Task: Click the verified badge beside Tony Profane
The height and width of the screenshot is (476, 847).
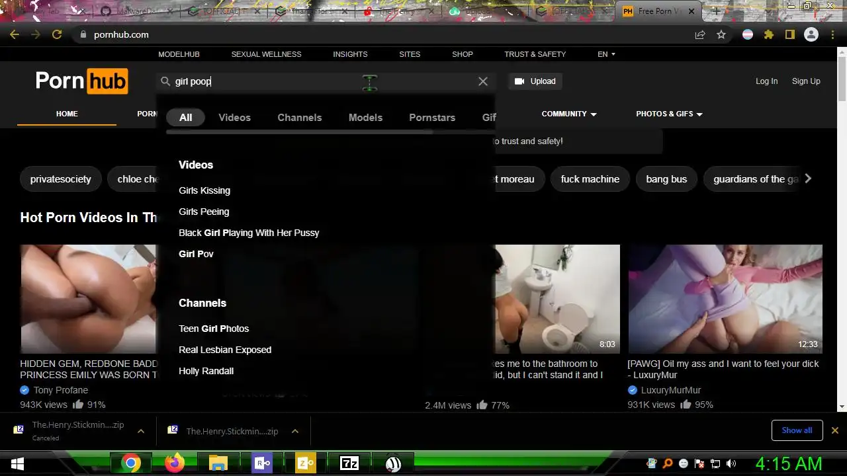Action: [24, 390]
